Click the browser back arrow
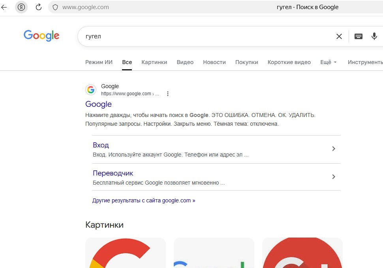Screen dimensions: 383x268 [x=4, y=7]
